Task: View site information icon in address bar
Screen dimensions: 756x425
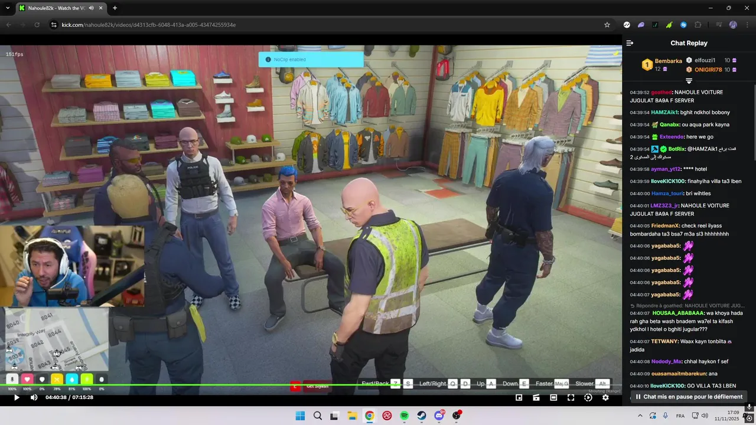Action: pyautogui.click(x=54, y=25)
